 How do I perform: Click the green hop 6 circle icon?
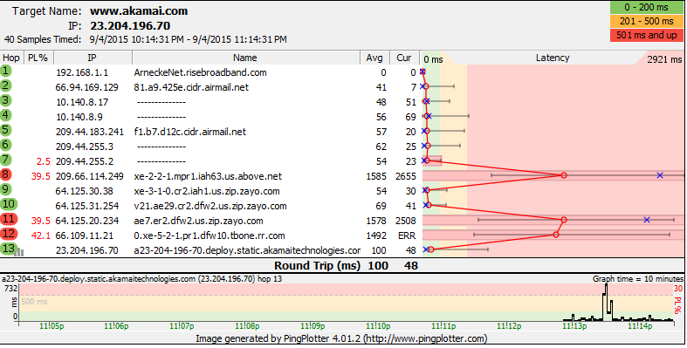coord(6,146)
